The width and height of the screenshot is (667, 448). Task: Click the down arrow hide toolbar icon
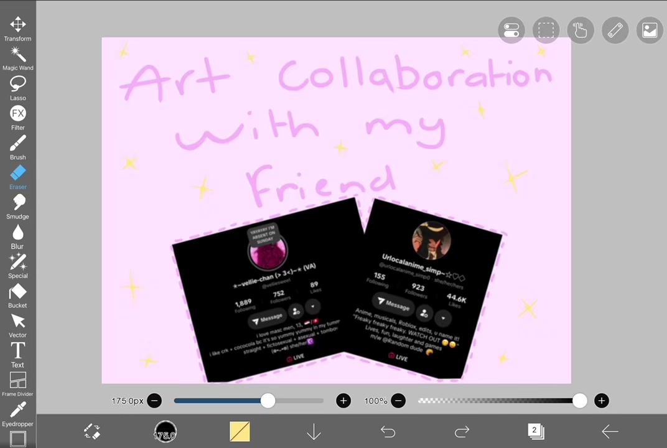click(314, 432)
